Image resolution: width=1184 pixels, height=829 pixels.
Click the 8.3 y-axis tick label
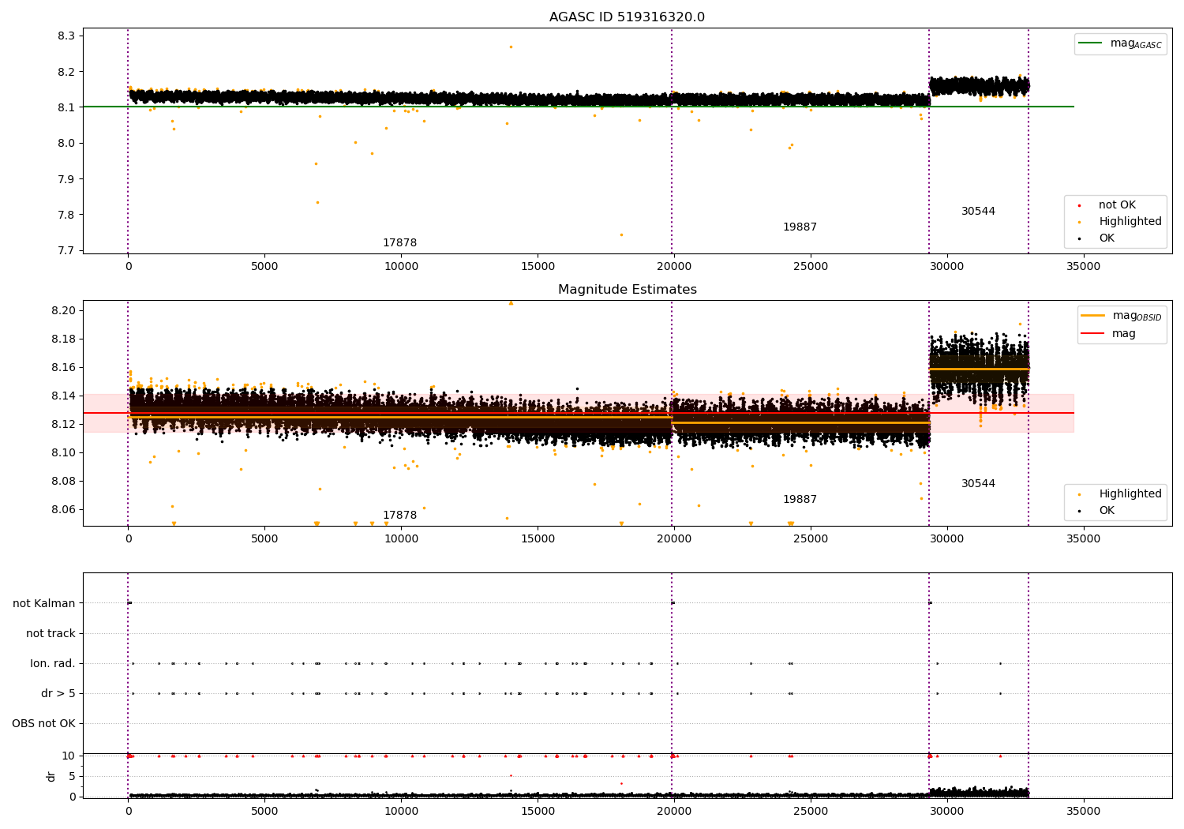66,36
